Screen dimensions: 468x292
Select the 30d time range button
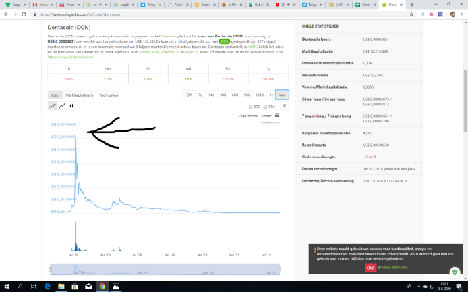(x=223, y=95)
